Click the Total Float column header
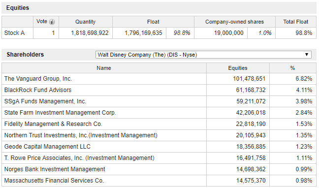 [296, 22]
